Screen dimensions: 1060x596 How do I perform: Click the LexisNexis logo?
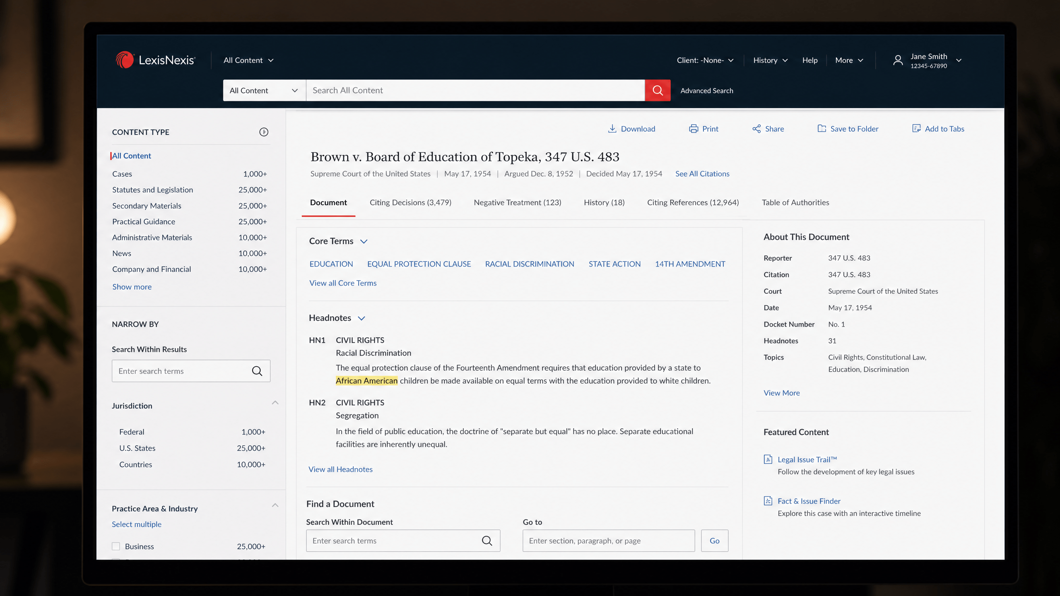155,60
